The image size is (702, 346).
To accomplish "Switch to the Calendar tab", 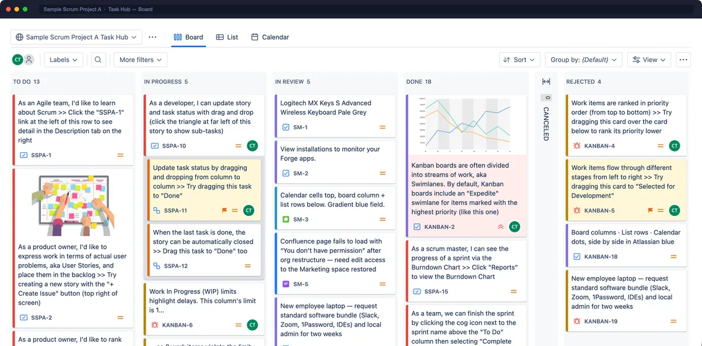I will (270, 37).
